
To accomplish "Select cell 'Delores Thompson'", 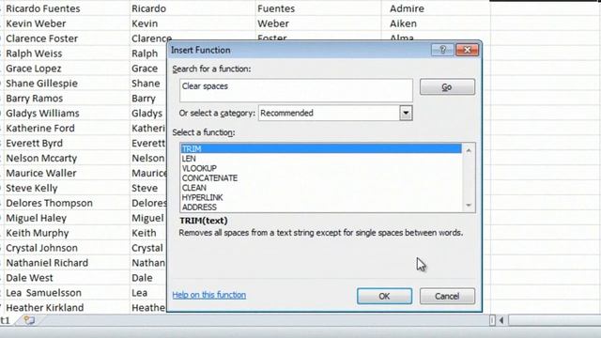I will click(x=67, y=203).
